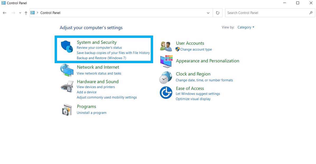Click the Control Panel breadcrumb in address bar

pyautogui.click(x=50, y=13)
